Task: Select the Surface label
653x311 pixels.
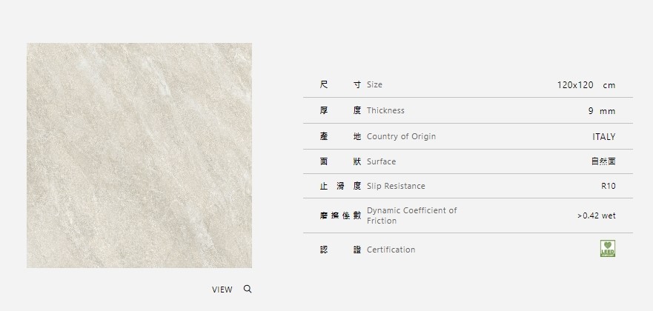Action: click(x=381, y=161)
